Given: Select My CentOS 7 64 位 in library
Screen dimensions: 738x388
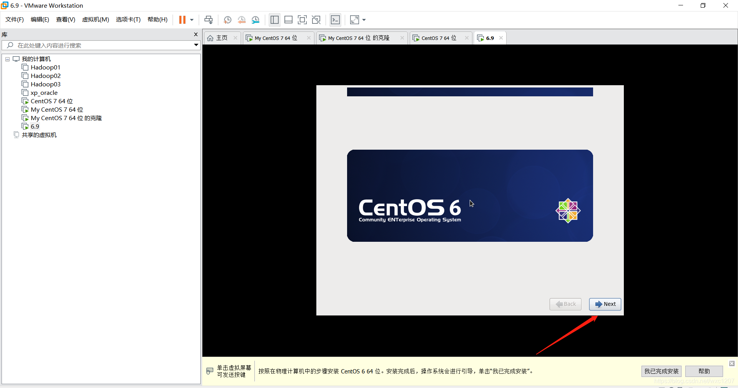Looking at the screenshot, I should tap(57, 110).
